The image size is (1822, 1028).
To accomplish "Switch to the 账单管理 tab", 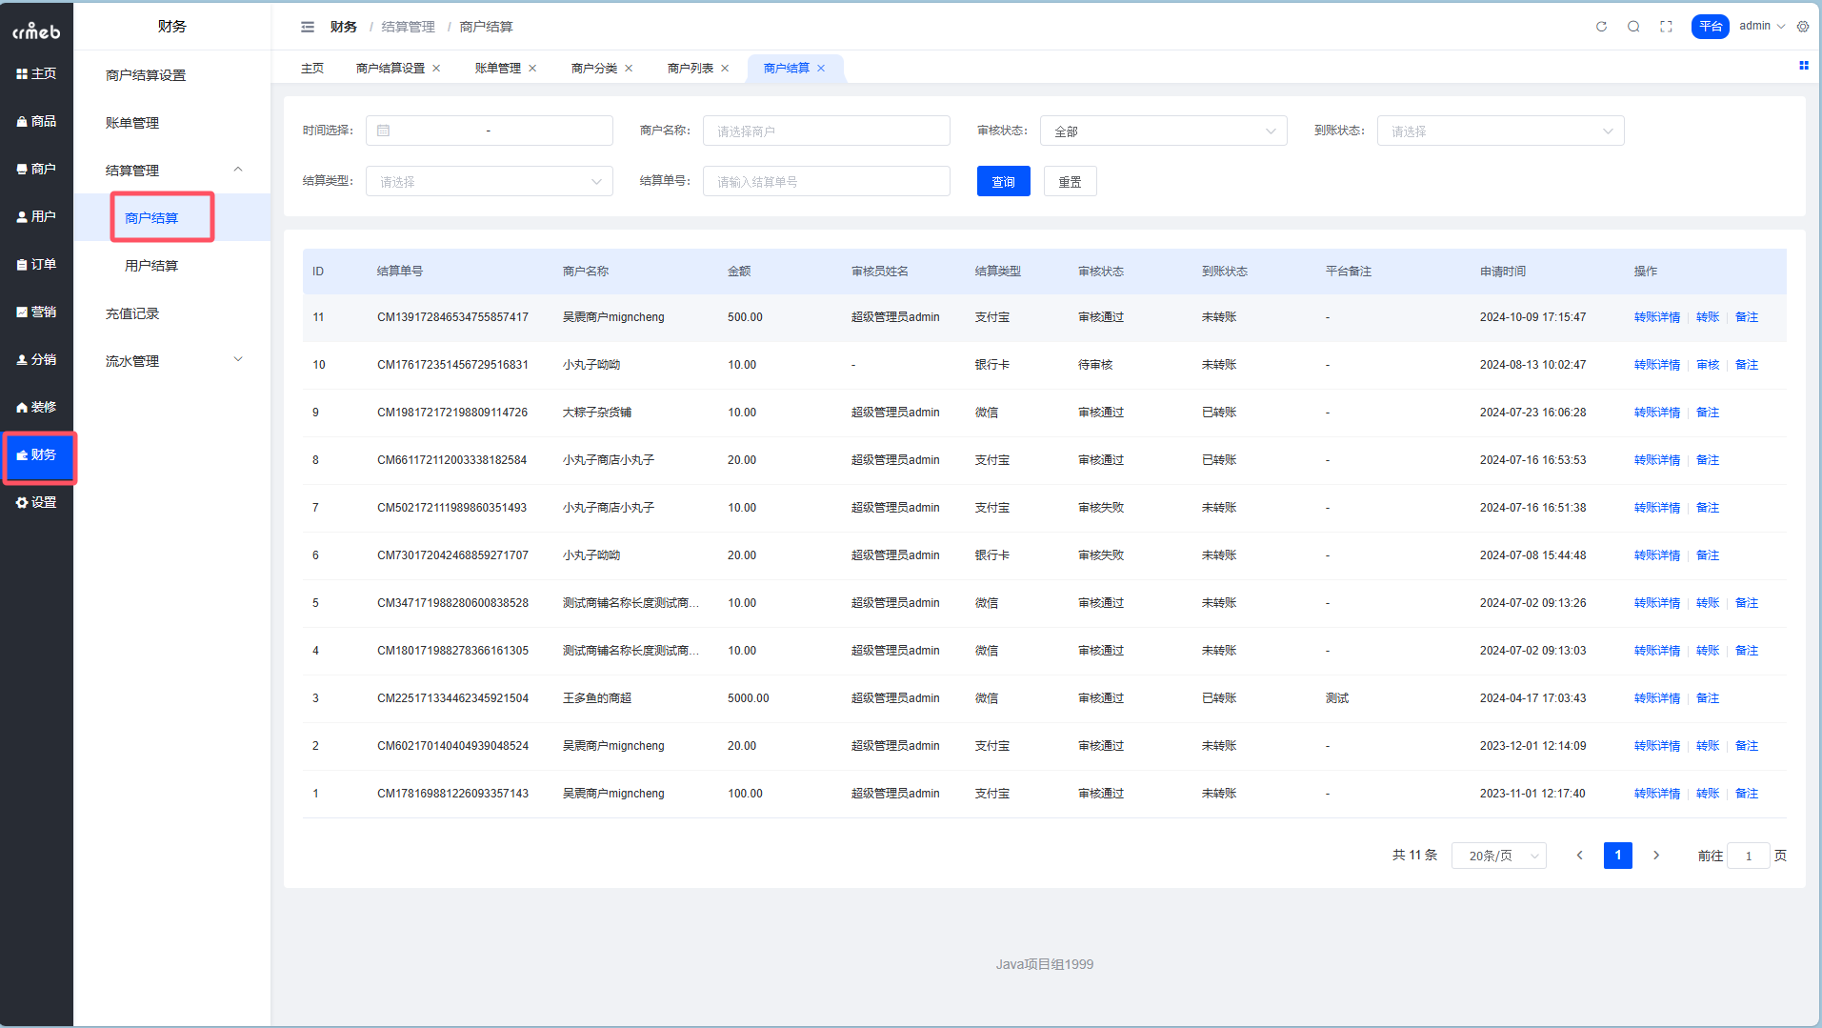I will pyautogui.click(x=498, y=69).
